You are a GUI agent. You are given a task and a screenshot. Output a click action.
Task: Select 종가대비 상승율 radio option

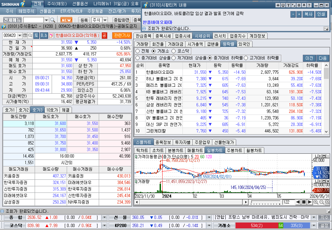(x=138, y=58)
